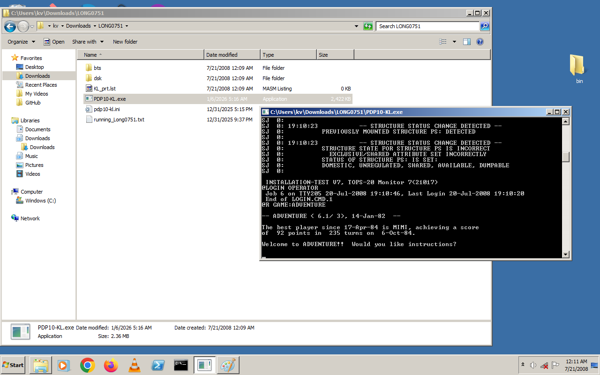Click the volume speaker tray icon
This screenshot has width=600, height=375.
pyautogui.click(x=533, y=365)
